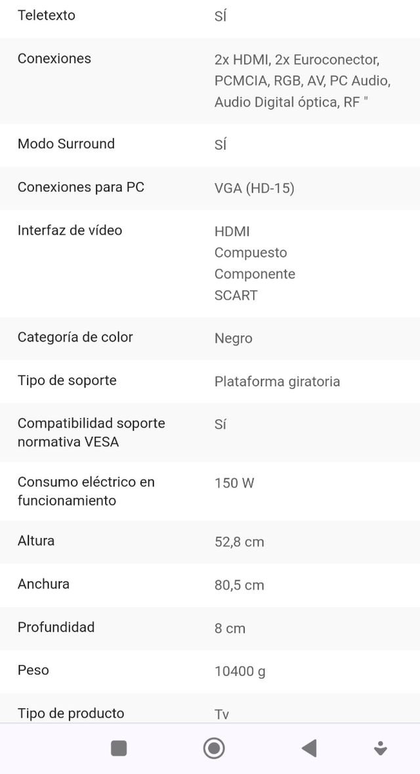
Task: Tap the Profundidad row label
Action: [x=56, y=627]
